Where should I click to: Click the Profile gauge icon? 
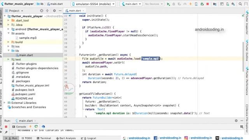[x=185, y=4]
